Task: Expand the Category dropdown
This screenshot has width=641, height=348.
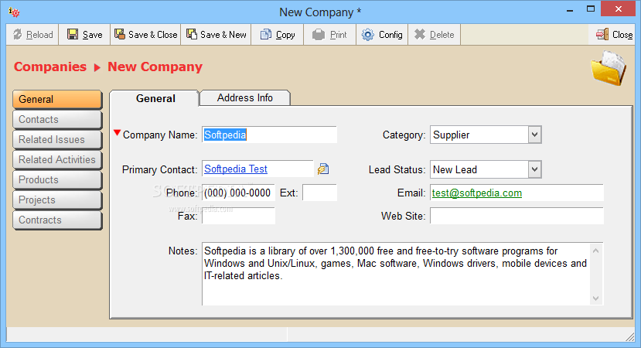Action: coord(534,135)
